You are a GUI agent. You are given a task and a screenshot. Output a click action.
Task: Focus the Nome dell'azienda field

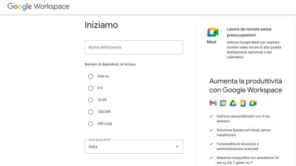click(134, 47)
